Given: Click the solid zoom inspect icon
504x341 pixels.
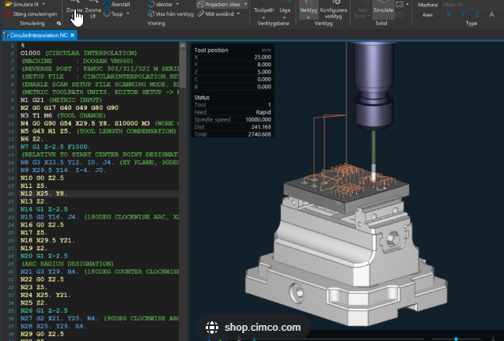Looking at the screenshot, I should tap(400, 5).
